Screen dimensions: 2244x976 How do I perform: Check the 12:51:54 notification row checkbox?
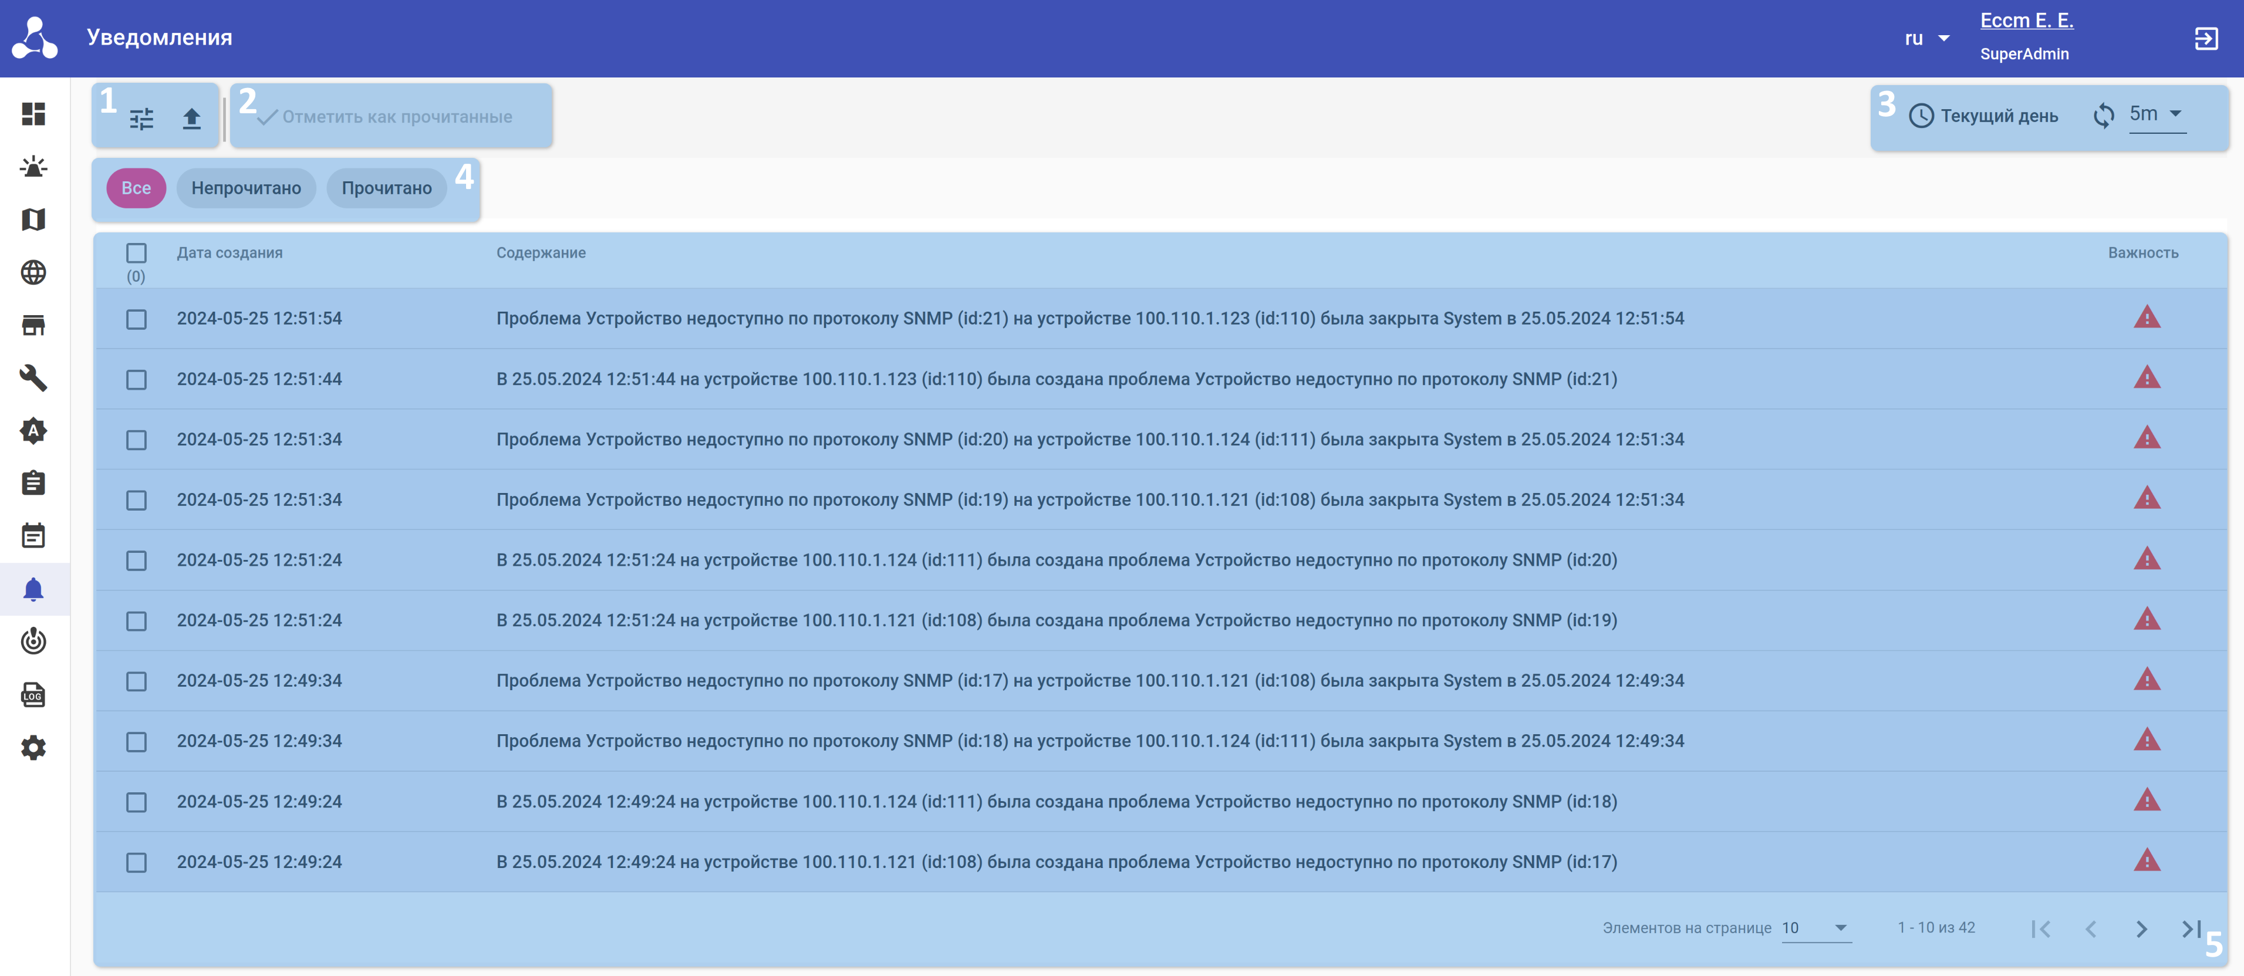[136, 319]
